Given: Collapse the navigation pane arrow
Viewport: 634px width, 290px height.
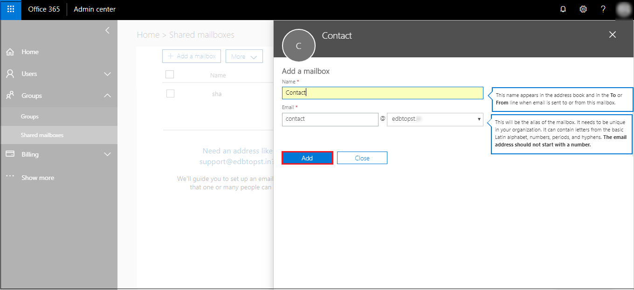Looking at the screenshot, I should (x=107, y=30).
